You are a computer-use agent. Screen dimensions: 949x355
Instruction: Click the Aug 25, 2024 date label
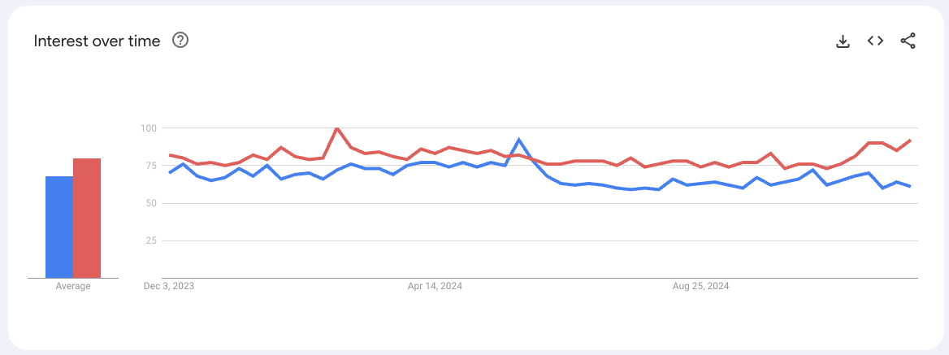[701, 286]
